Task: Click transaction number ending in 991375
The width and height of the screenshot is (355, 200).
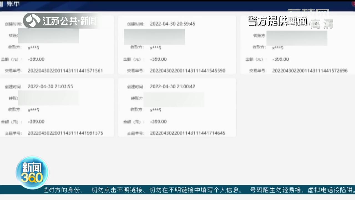Action: pos(65,133)
